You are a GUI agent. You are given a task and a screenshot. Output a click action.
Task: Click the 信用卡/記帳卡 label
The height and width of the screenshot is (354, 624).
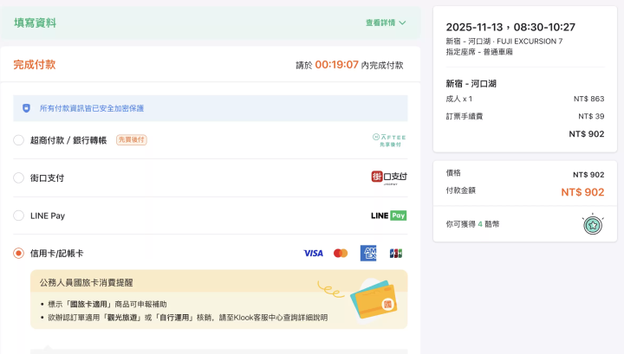(56, 254)
